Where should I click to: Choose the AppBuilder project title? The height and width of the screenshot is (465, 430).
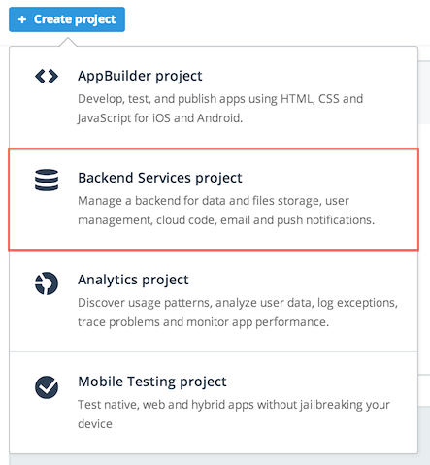140,77
